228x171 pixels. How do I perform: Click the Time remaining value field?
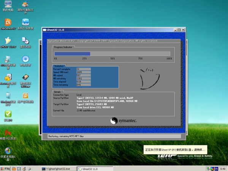click(84, 85)
